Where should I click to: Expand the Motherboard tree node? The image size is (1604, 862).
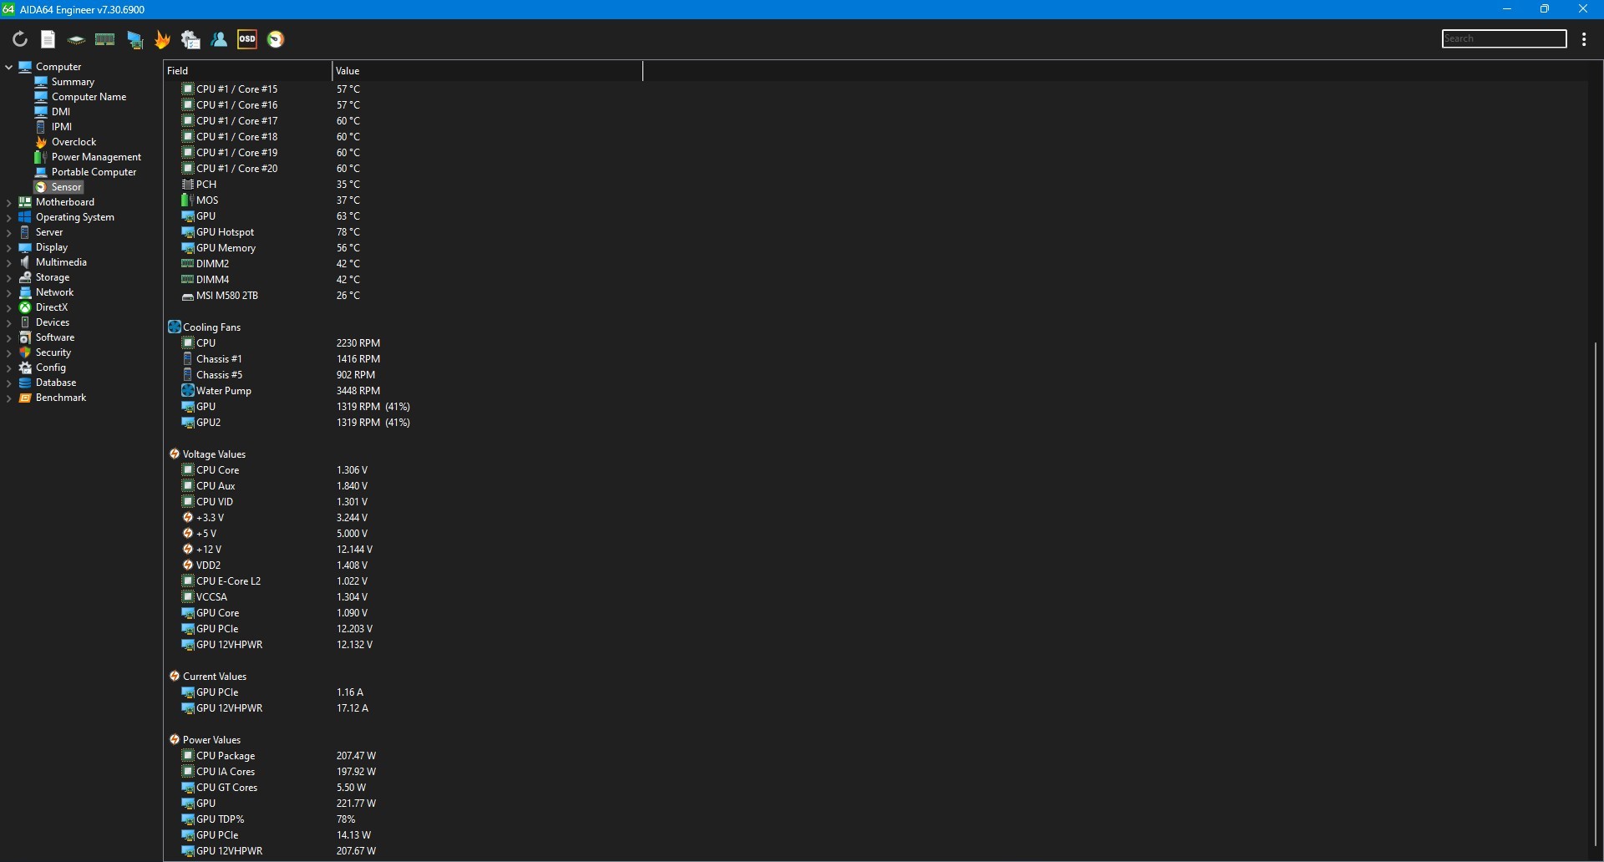tap(8, 202)
